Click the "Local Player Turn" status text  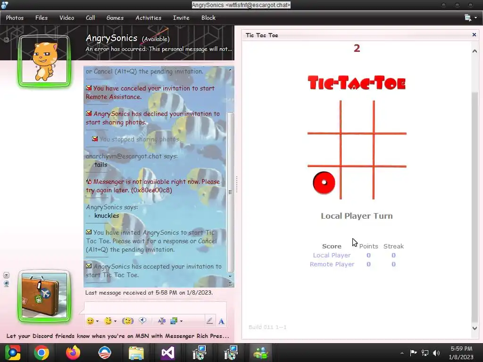click(357, 216)
